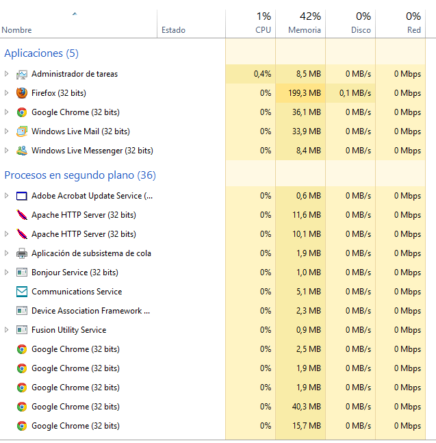The image size is (436, 443).
Task: Click Apache feather icon in the 10,1 MB row
Action: 22,234
